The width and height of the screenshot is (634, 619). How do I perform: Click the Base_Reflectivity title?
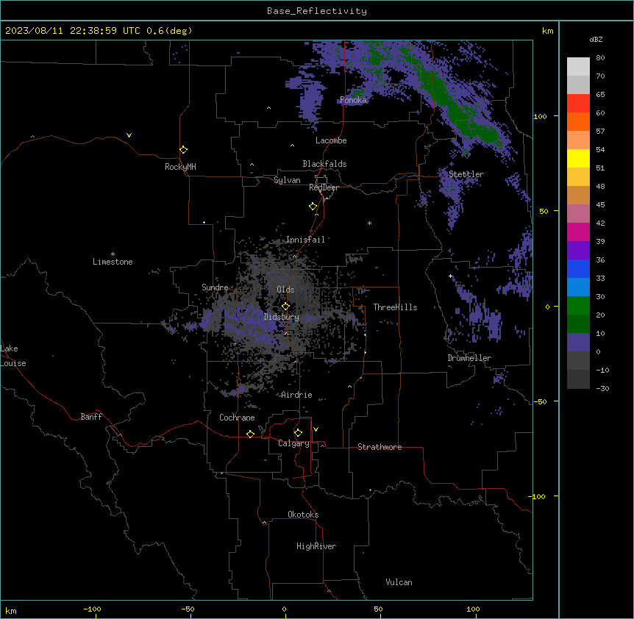[x=317, y=11]
